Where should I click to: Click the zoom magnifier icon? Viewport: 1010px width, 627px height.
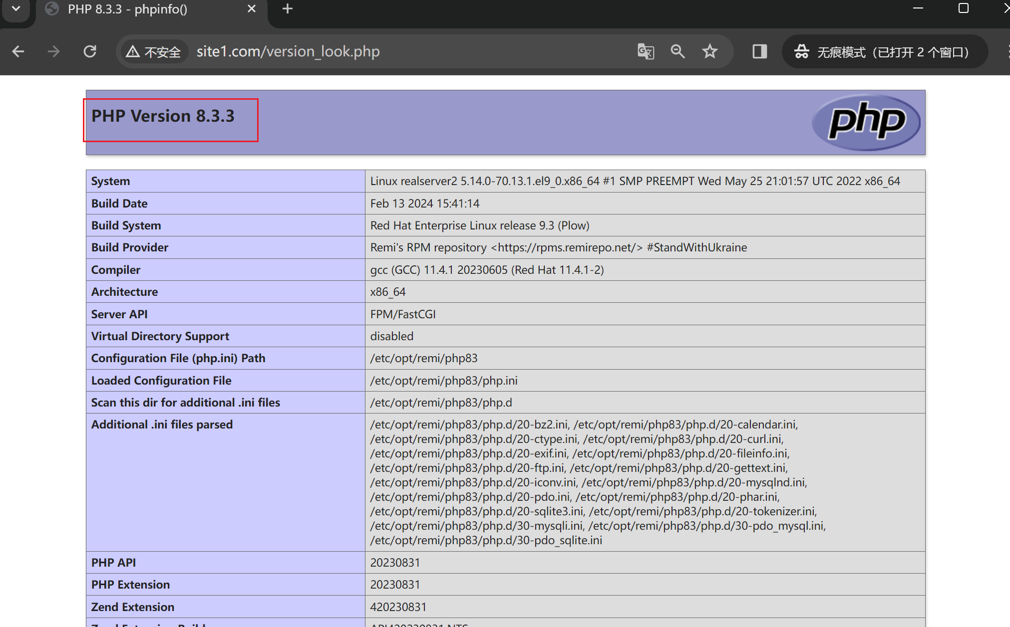coord(677,51)
